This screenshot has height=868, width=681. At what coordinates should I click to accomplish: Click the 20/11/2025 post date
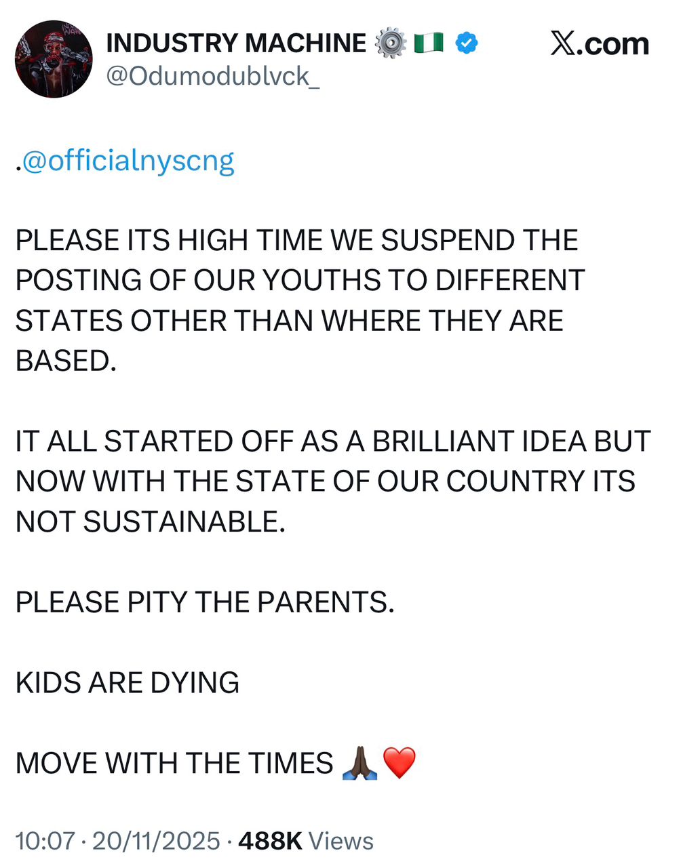[x=156, y=841]
